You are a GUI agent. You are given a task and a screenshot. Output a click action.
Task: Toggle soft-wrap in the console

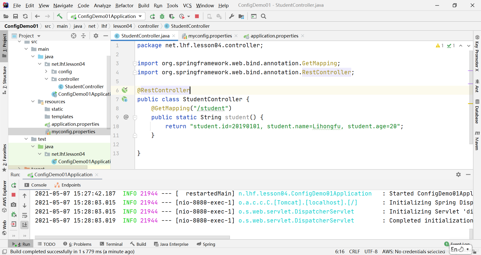[x=25, y=215]
